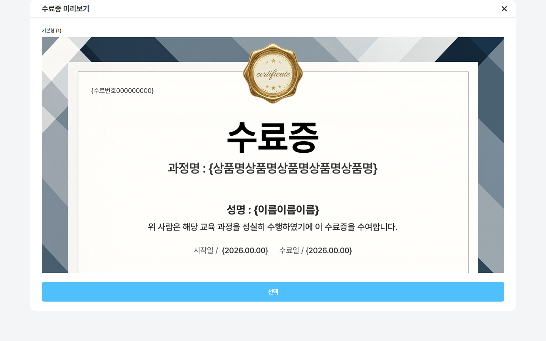Viewport: 546px width, 341px height.
Task: Click the 기본형 (1) label
Action: pyautogui.click(x=52, y=30)
